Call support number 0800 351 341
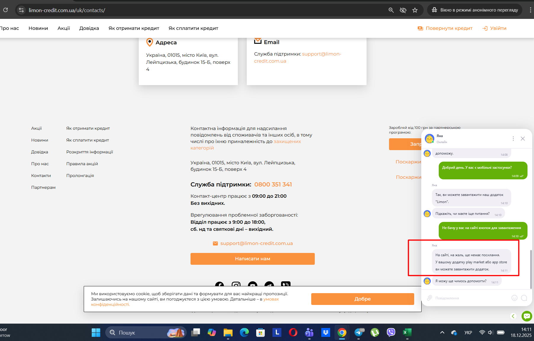The width and height of the screenshot is (534, 341). click(273, 184)
